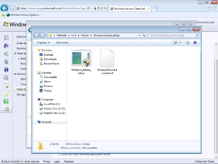Expand arrow after Intune breadcrumb
This screenshot has height=164, width=218.
[x=91, y=35]
